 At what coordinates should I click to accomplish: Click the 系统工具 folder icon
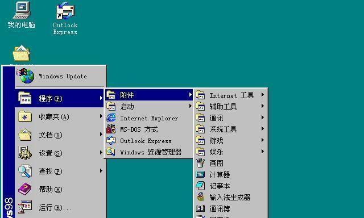(x=200, y=129)
